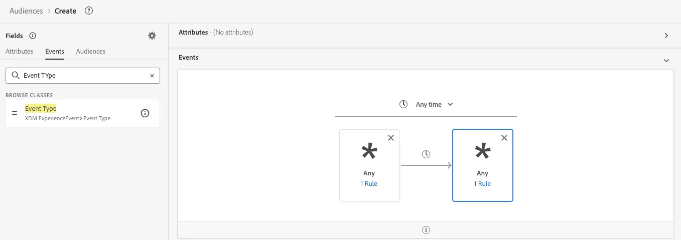Screen dimensions: 681x240
Task: Show info for the Event Type field
Action: (x=145, y=113)
